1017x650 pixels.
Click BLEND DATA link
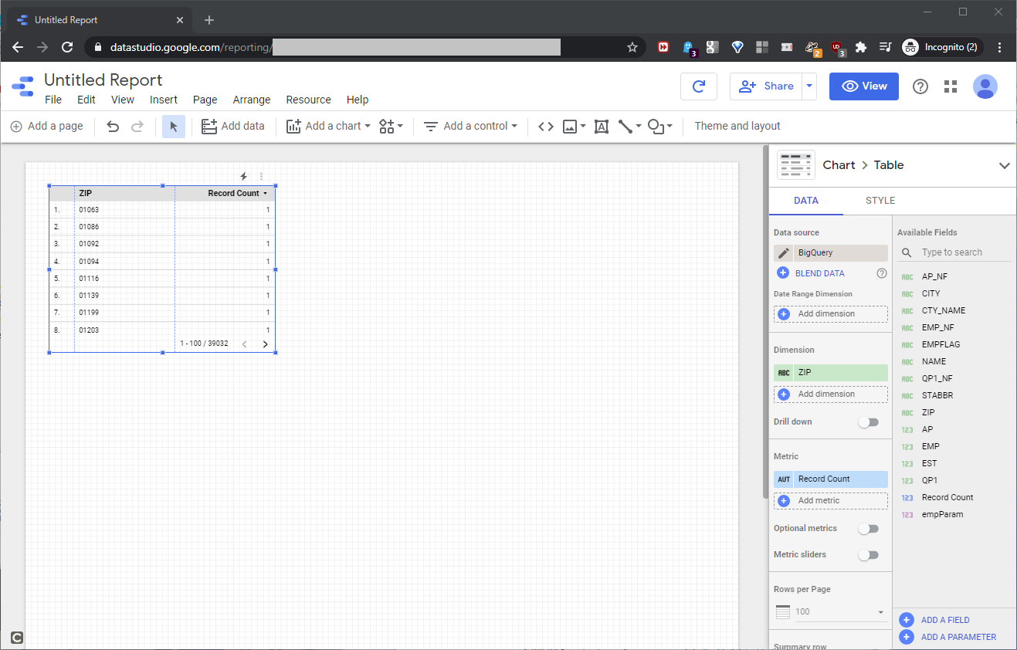pos(819,273)
